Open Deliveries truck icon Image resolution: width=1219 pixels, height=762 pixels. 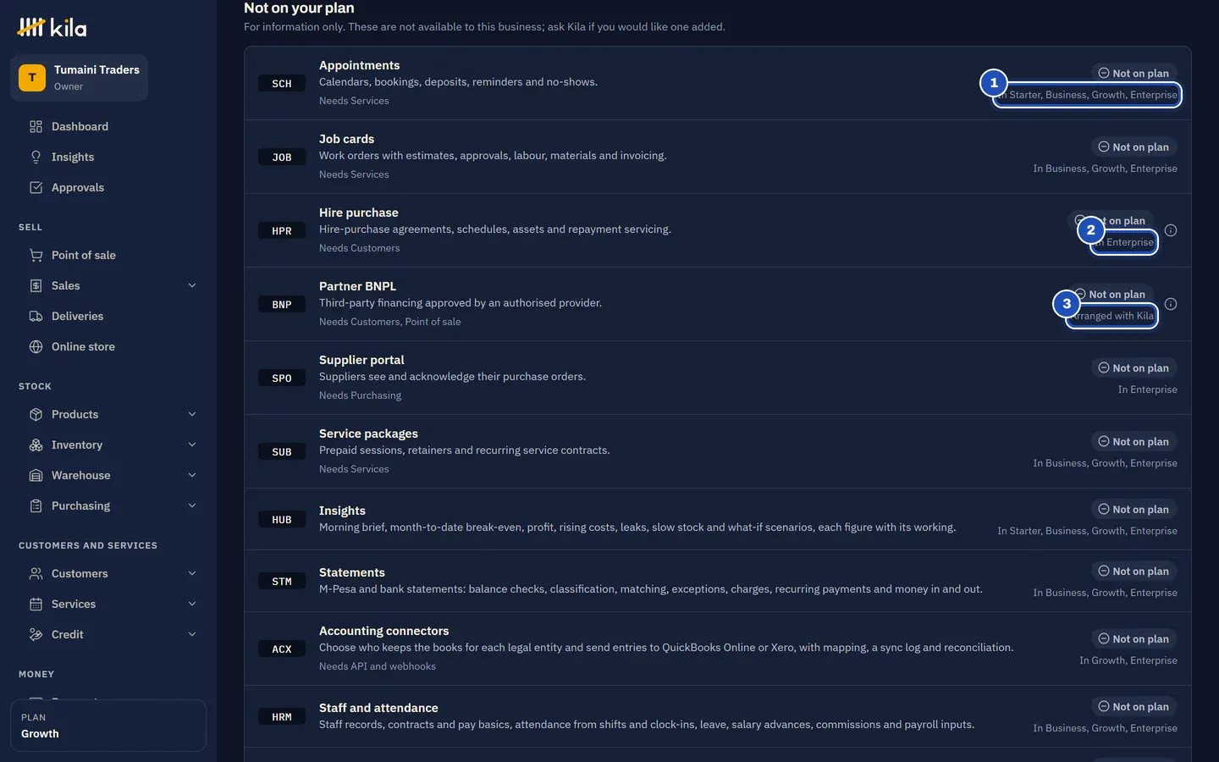click(36, 317)
